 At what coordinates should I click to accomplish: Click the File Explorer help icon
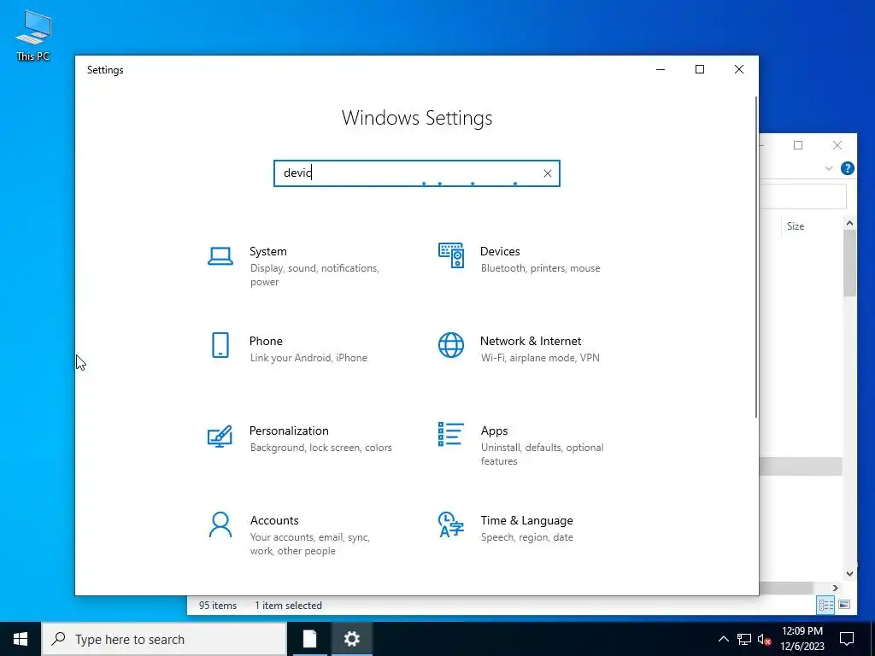point(847,168)
